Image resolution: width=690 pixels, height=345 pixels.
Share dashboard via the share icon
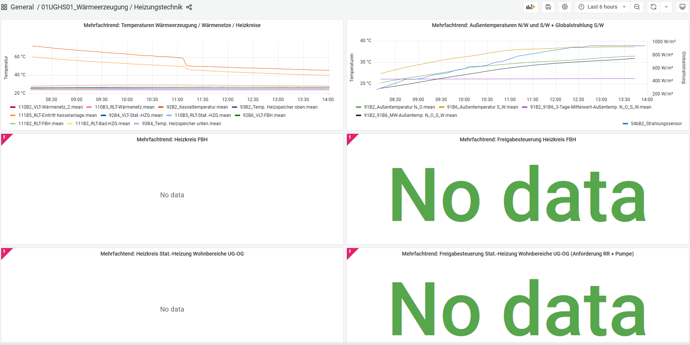189,7
